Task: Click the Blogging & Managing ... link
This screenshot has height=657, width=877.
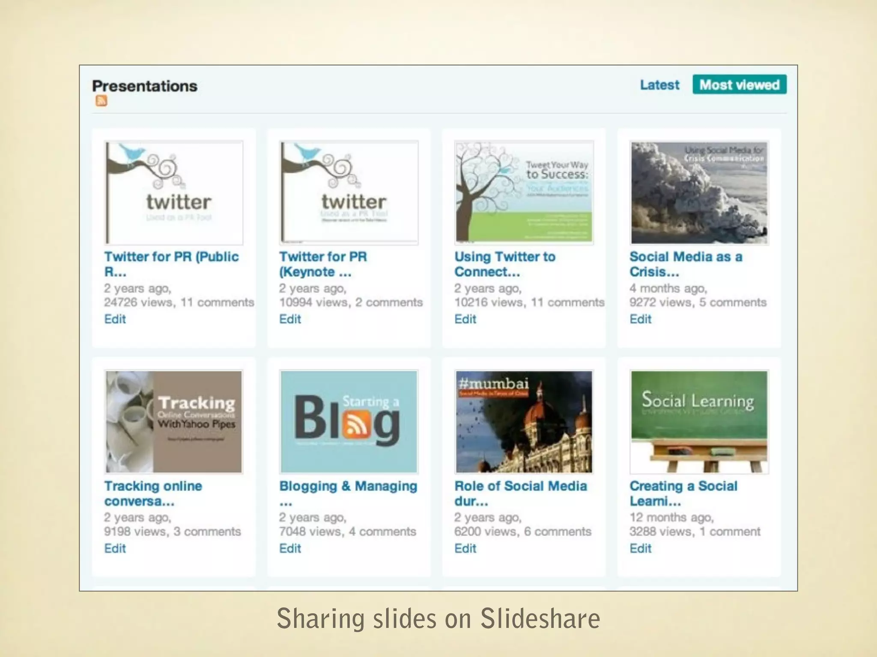Action: click(x=348, y=493)
